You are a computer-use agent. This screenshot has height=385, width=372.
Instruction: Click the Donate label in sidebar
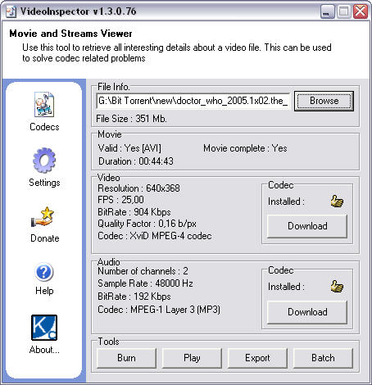click(45, 238)
